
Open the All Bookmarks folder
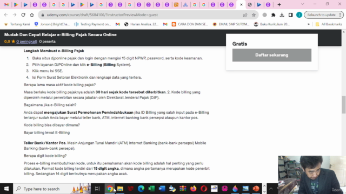[329, 24]
